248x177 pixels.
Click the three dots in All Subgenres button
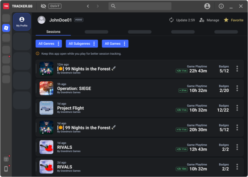point(94,44)
